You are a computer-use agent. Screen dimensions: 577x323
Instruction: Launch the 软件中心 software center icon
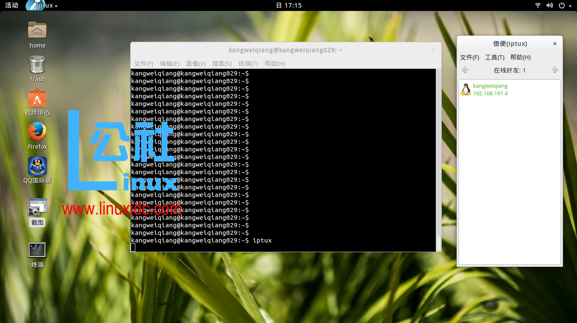coord(37,98)
